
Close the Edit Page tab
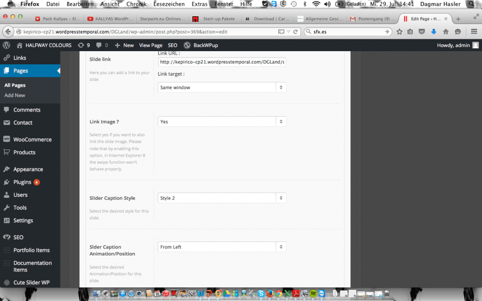pyautogui.click(x=446, y=19)
